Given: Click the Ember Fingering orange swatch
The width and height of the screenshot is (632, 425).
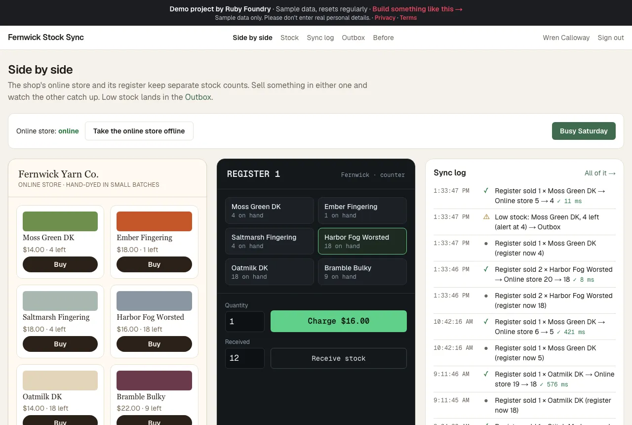Looking at the screenshot, I should [154, 221].
